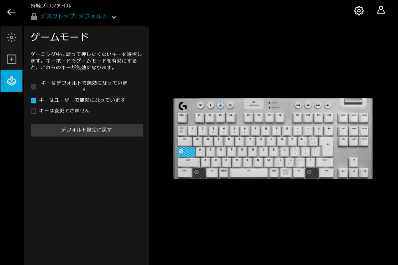Switch to the assignments plus sidebar tab

point(11,59)
